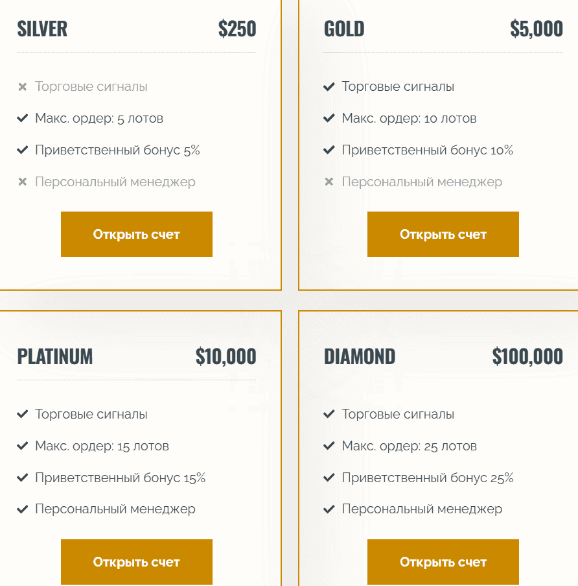Viewport: 578px width, 586px height.
Task: Click the checkmark beside Gold's Приветственный бонус 10%
Action: point(329,150)
